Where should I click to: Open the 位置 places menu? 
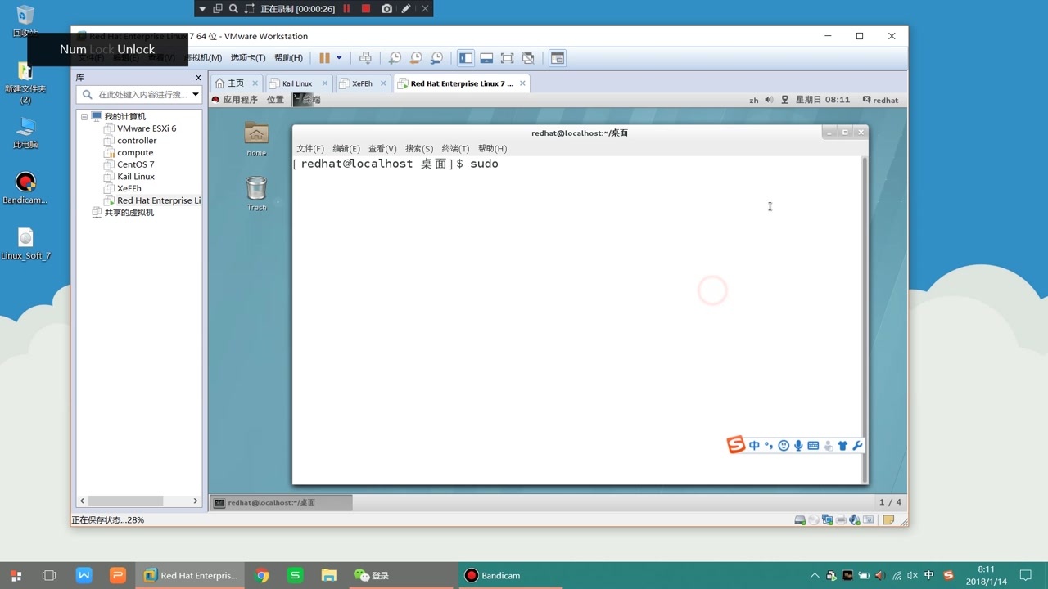(x=275, y=100)
